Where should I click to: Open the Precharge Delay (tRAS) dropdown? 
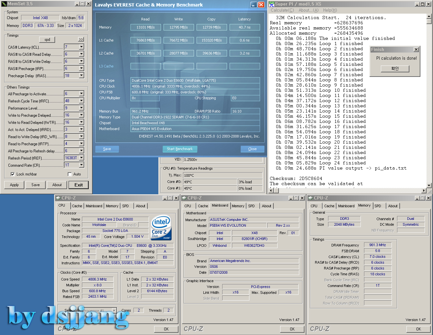coord(82,76)
